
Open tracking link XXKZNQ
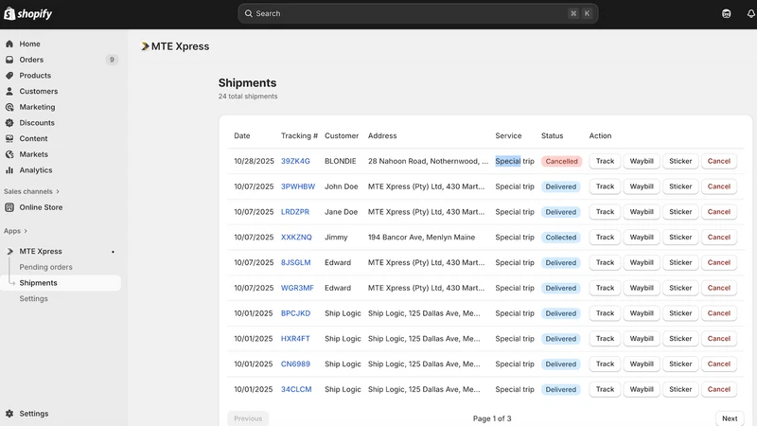point(296,238)
